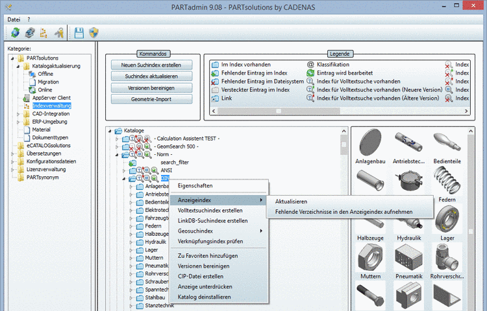487x311 pixels.
Task: Select eCATALOGsolutions folder
Action: click(x=49, y=146)
